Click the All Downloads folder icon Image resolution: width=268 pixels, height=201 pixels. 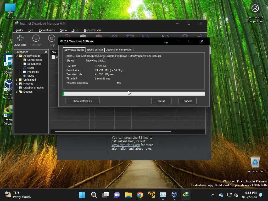click(21, 56)
